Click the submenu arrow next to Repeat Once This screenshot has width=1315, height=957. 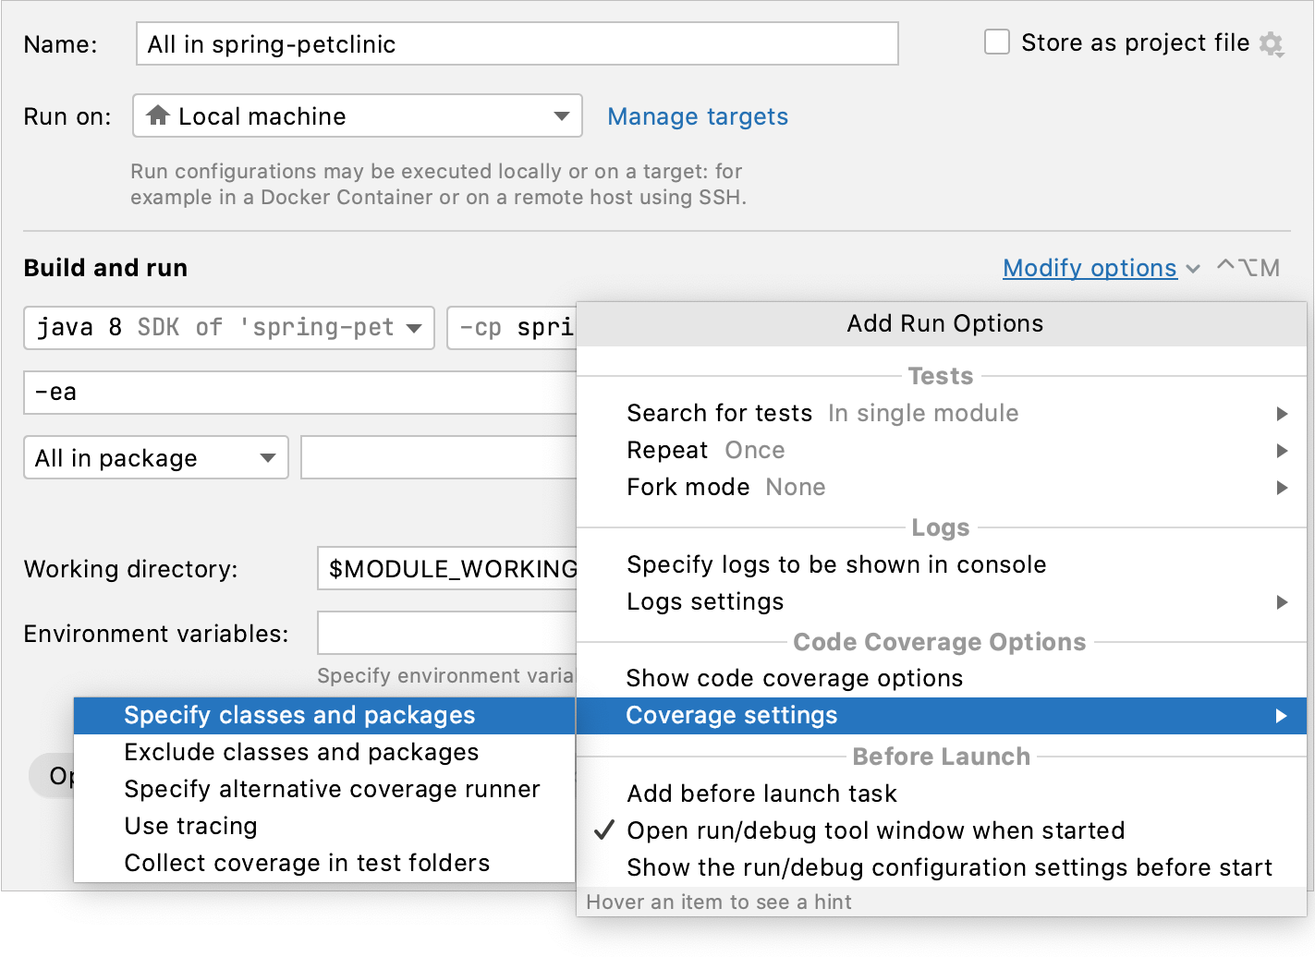(x=1282, y=451)
